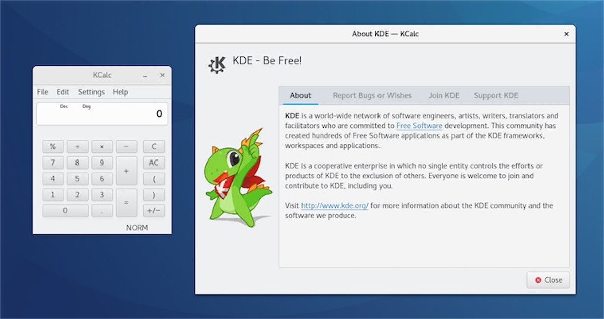Click the 0 digit key
Screen dimensions: 604x319
coord(65,211)
